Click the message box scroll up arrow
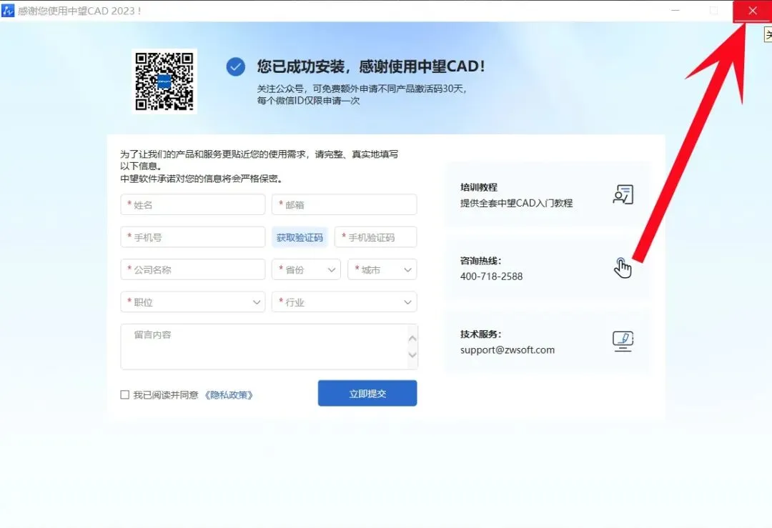 [412, 339]
